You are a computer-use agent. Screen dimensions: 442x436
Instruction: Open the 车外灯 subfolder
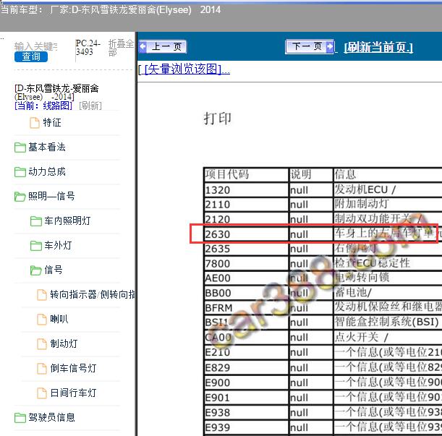(x=58, y=246)
